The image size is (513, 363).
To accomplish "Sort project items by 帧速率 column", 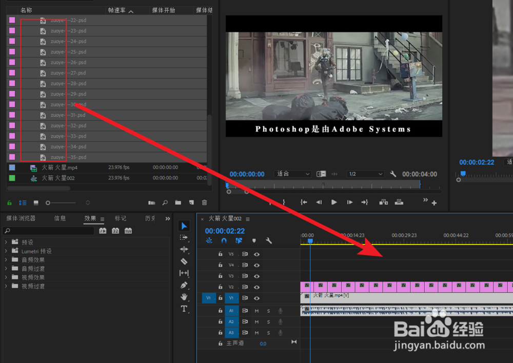I will point(117,10).
